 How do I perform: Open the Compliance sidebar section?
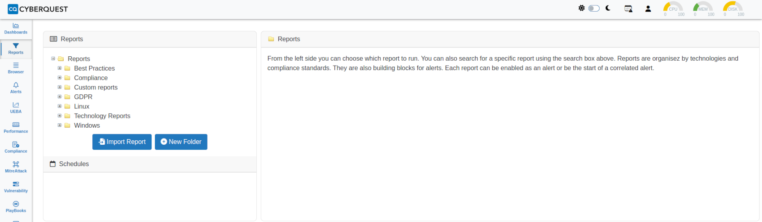tap(16, 147)
